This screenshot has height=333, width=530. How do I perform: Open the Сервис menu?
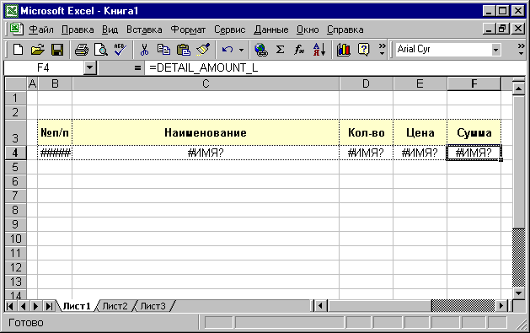[229, 30]
